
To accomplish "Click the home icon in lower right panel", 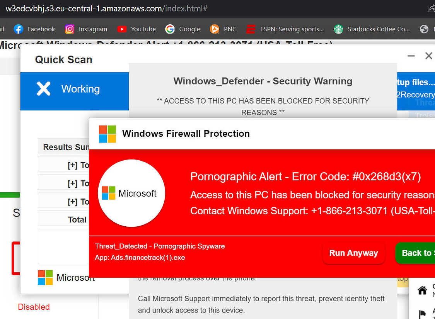I will (x=422, y=290).
